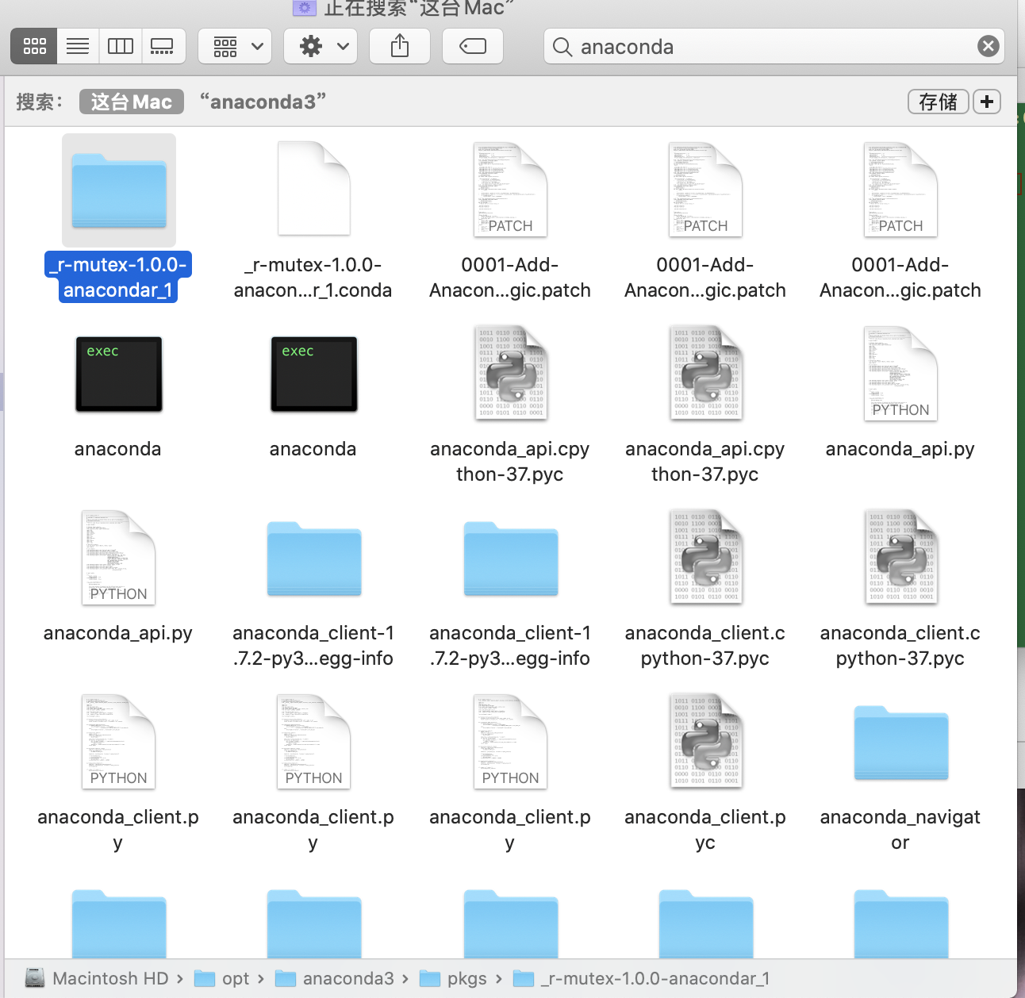The image size is (1025, 998).
Task: Add search criteria with plus button
Action: click(987, 102)
